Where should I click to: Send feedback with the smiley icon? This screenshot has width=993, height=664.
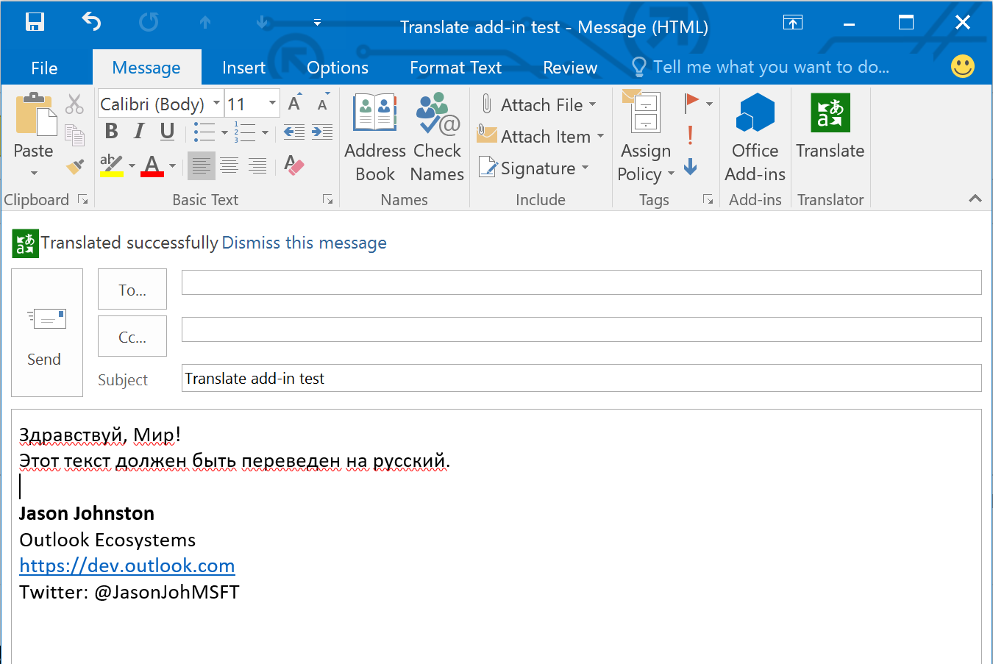963,66
